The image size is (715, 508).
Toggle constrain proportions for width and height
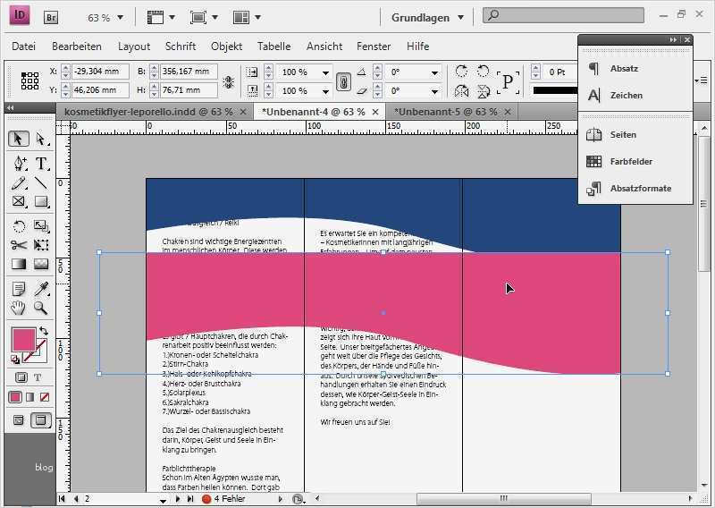click(229, 82)
